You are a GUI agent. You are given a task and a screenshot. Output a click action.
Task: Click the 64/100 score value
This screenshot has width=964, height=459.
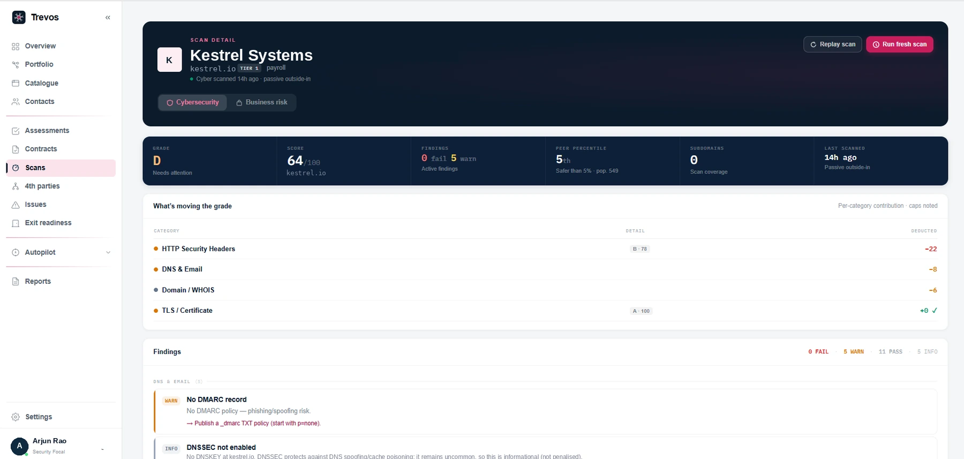click(304, 161)
